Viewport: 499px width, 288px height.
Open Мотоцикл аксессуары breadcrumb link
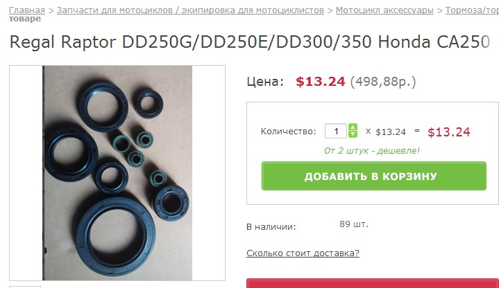(x=384, y=10)
